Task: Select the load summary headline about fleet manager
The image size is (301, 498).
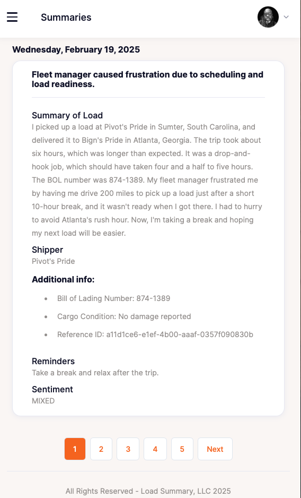Action: [x=147, y=80]
